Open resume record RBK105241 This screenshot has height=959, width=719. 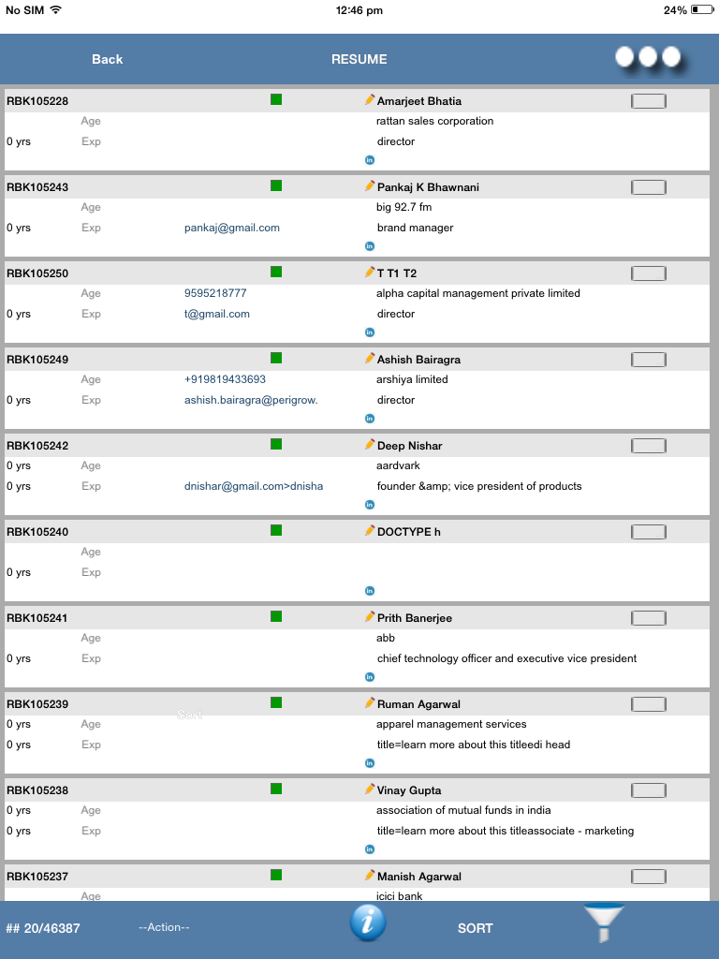[x=37, y=618]
